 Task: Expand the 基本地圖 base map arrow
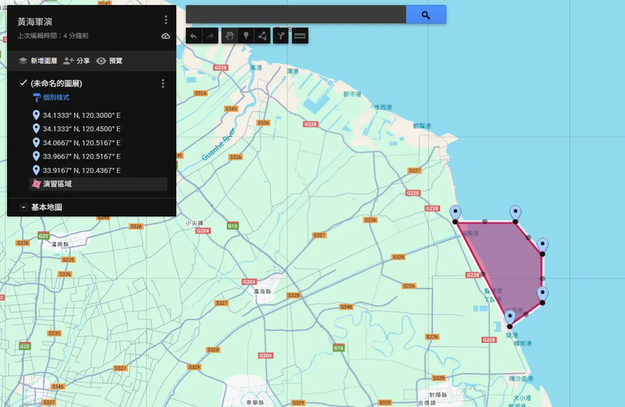24,208
